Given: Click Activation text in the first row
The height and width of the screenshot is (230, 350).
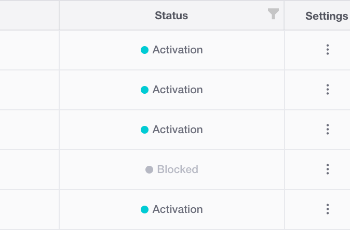Looking at the screenshot, I should coord(178,50).
